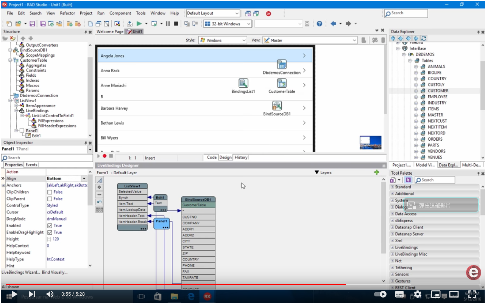This screenshot has height=304, width=485.
Task: Select the BindSourceDB1 component icon on form
Action: [277, 105]
